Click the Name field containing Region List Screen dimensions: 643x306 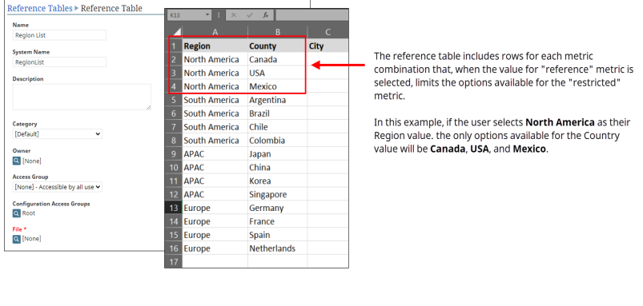click(59, 35)
